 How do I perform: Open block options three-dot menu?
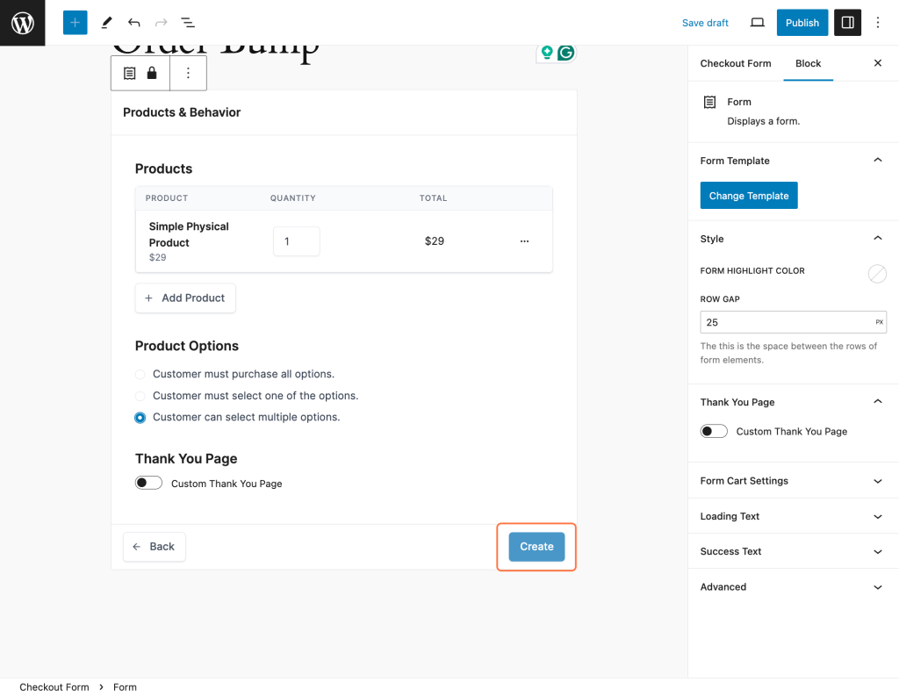tap(188, 74)
